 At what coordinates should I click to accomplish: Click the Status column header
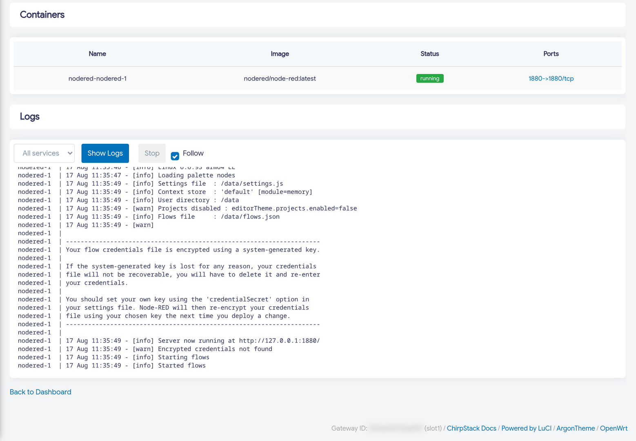point(430,54)
